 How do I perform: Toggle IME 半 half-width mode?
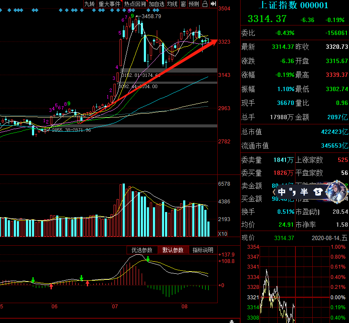[x=304, y=192]
